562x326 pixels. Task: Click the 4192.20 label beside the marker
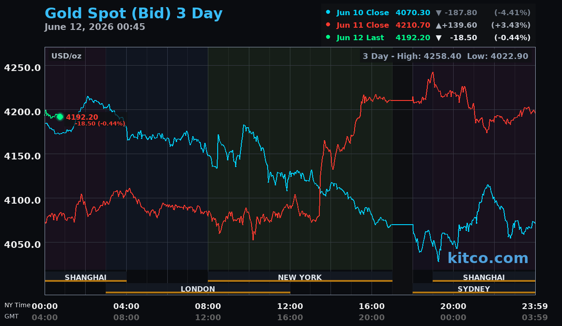click(82, 117)
